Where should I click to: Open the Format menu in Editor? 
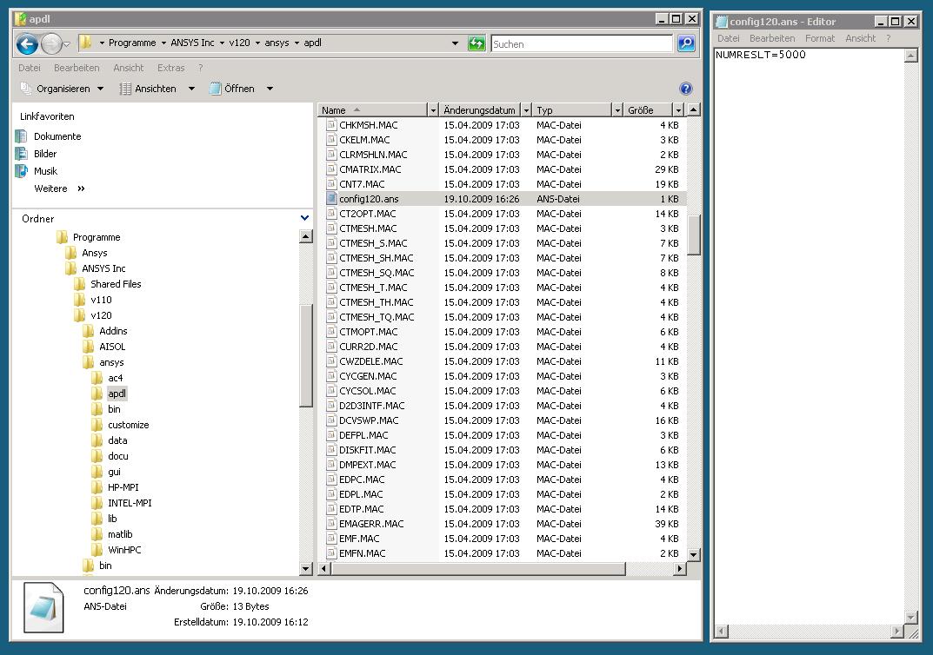tap(820, 38)
